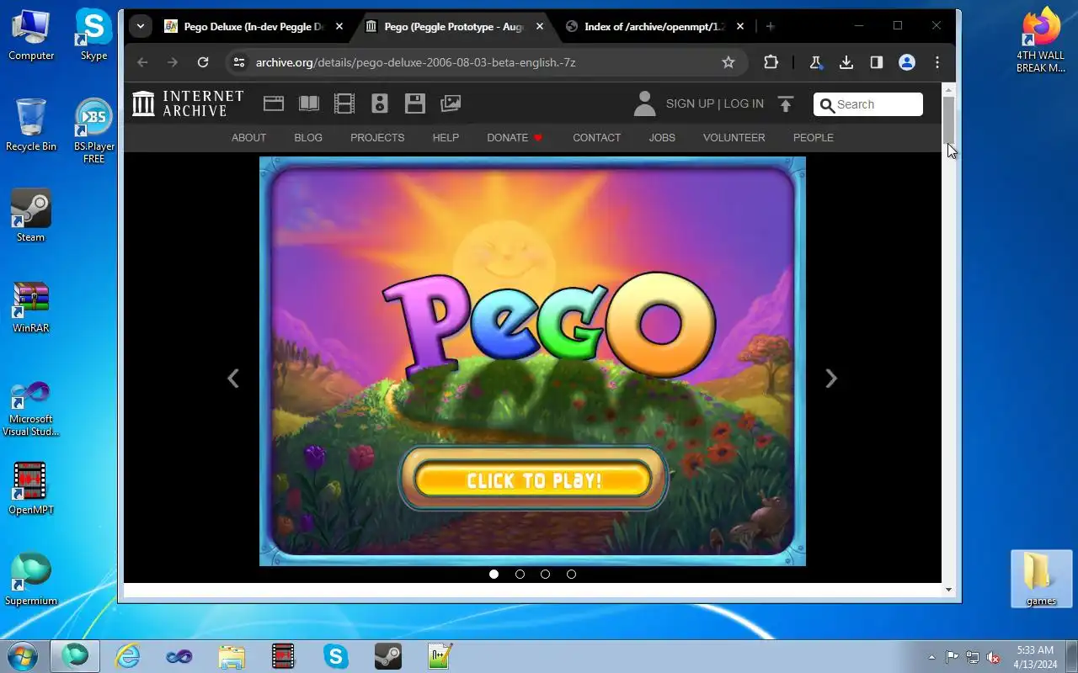The width and height of the screenshot is (1078, 673).
Task: View site information icon in address bar
Action: [x=239, y=62]
